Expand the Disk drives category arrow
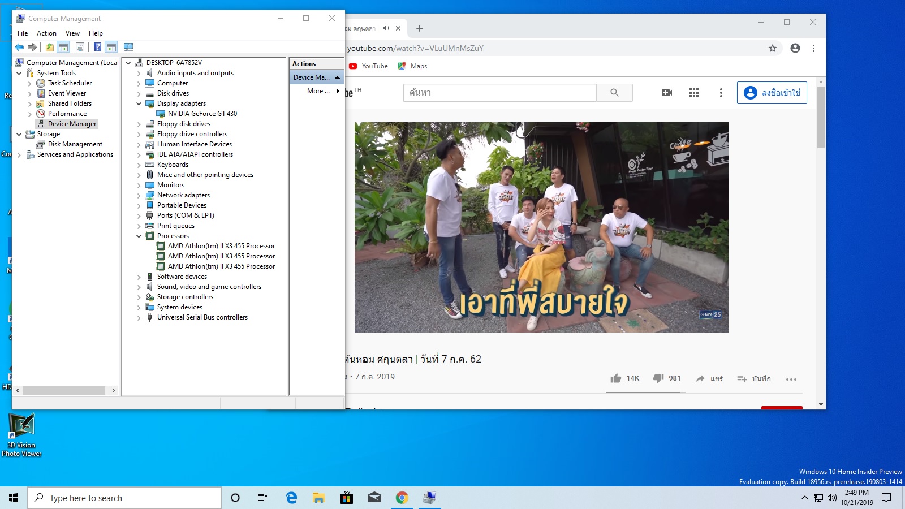905x509 pixels. tap(139, 93)
